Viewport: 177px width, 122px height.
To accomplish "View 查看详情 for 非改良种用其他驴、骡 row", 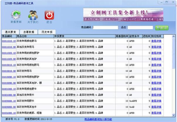I will coord(156,83).
